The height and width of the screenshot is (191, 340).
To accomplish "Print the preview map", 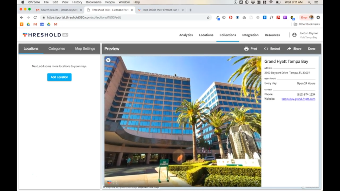I will coord(251,49).
